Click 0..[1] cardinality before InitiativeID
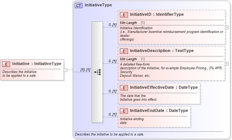 tap(113, 25)
